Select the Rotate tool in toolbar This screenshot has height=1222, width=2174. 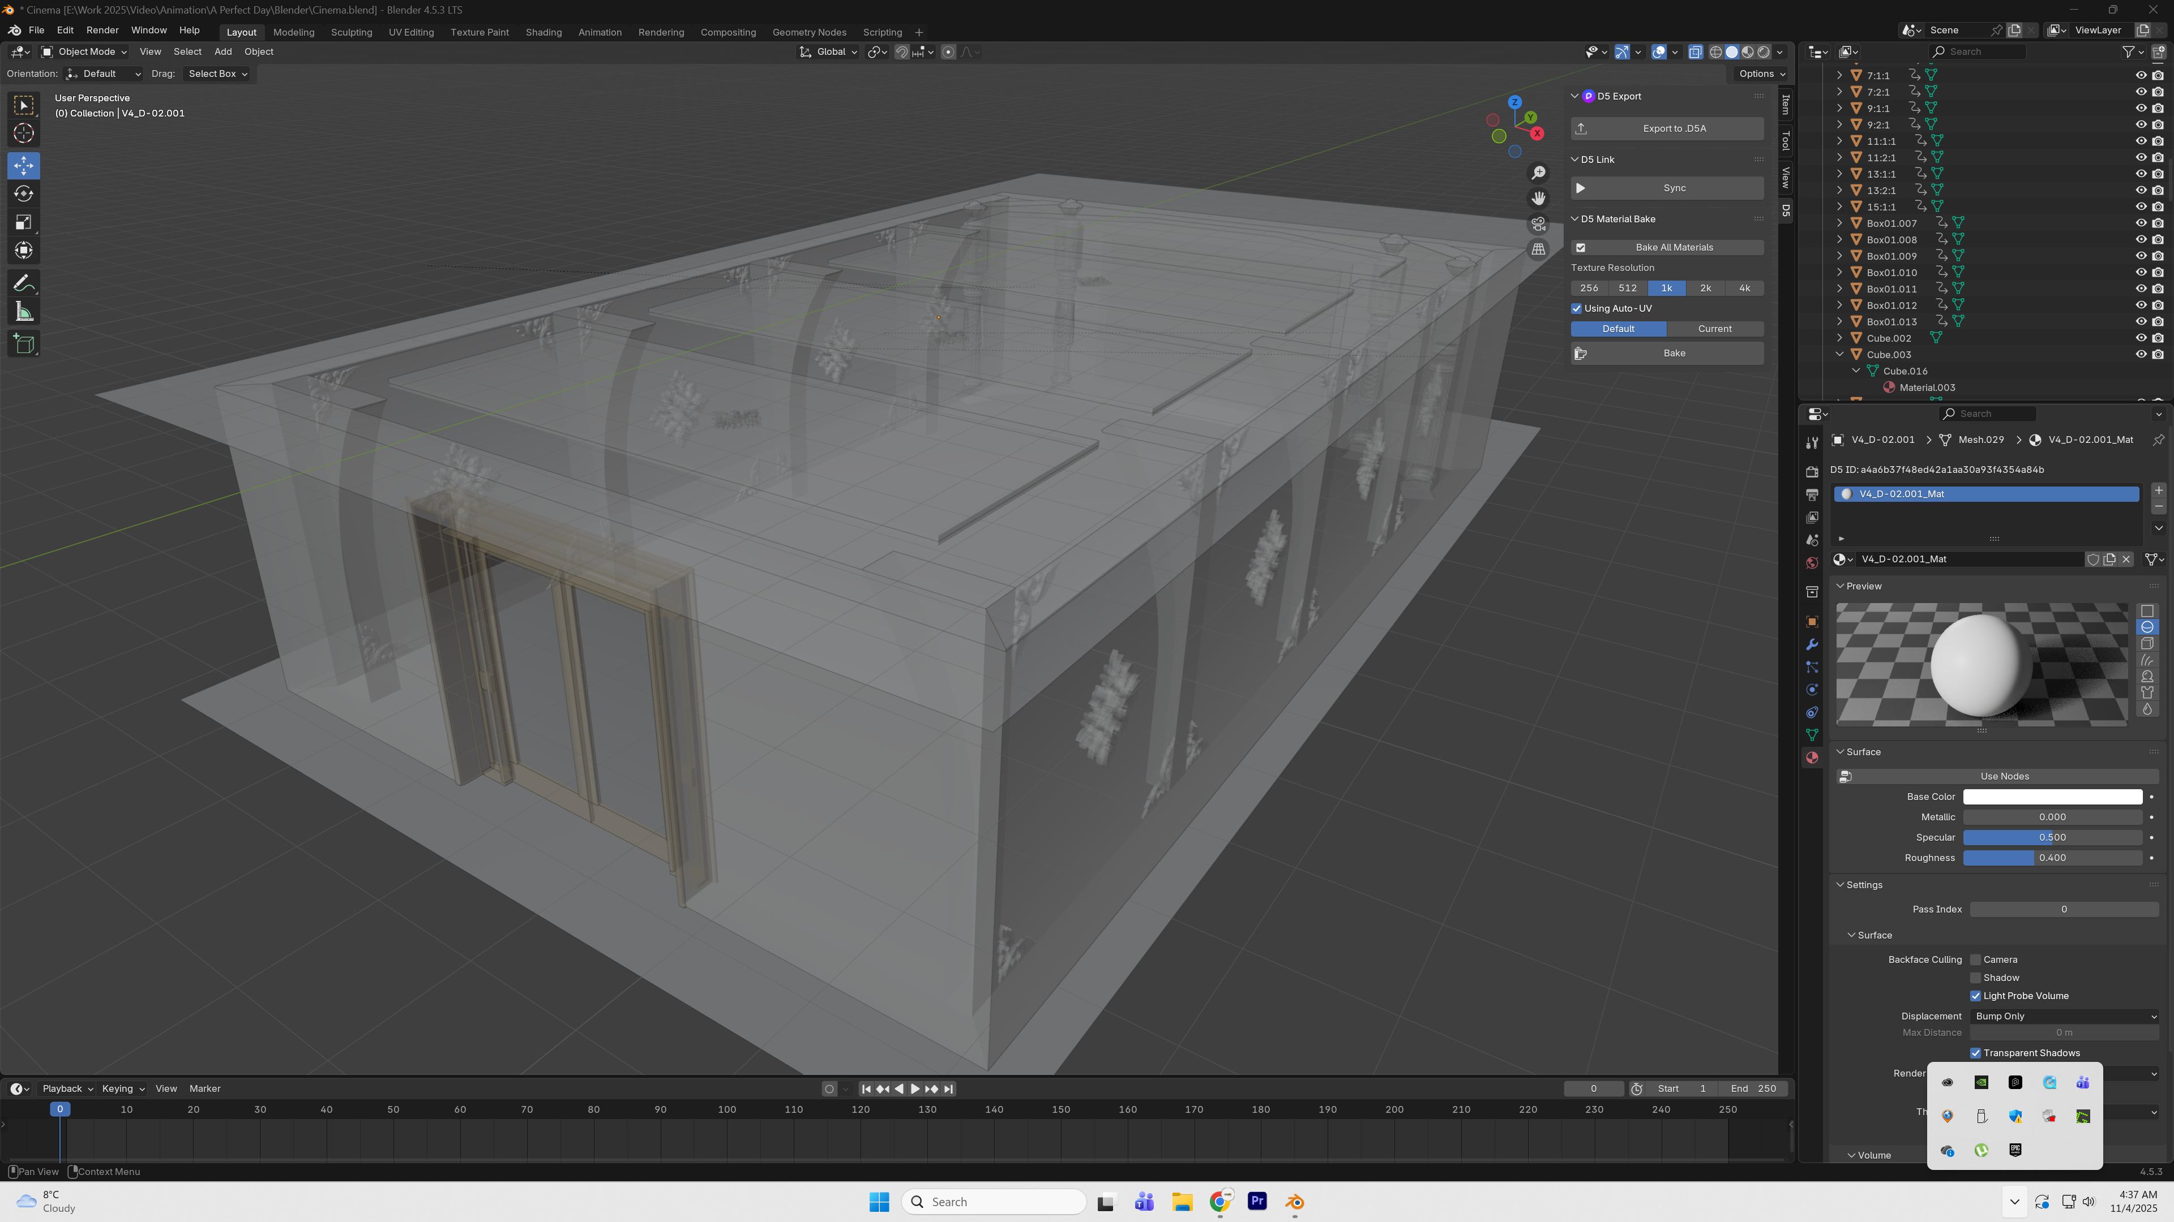[x=24, y=194]
